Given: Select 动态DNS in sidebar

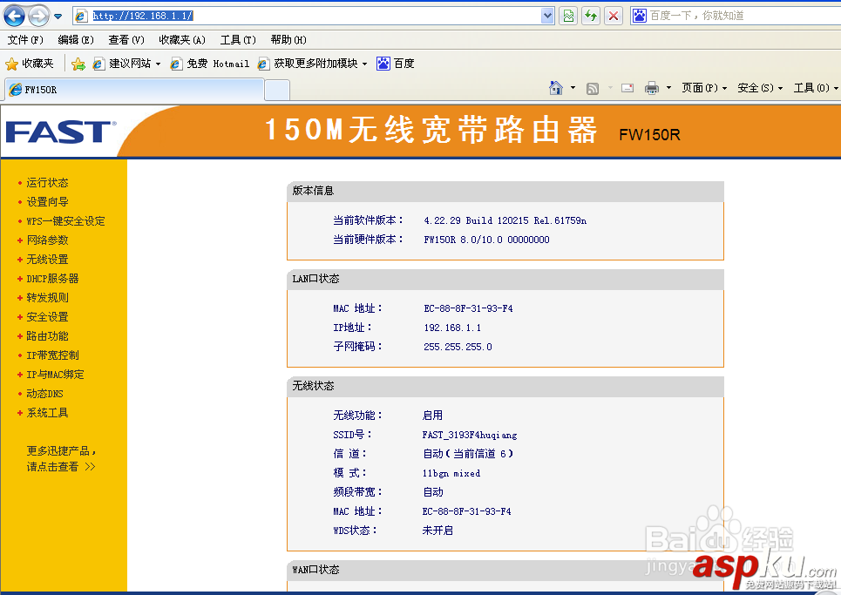Looking at the screenshot, I should click(x=44, y=394).
